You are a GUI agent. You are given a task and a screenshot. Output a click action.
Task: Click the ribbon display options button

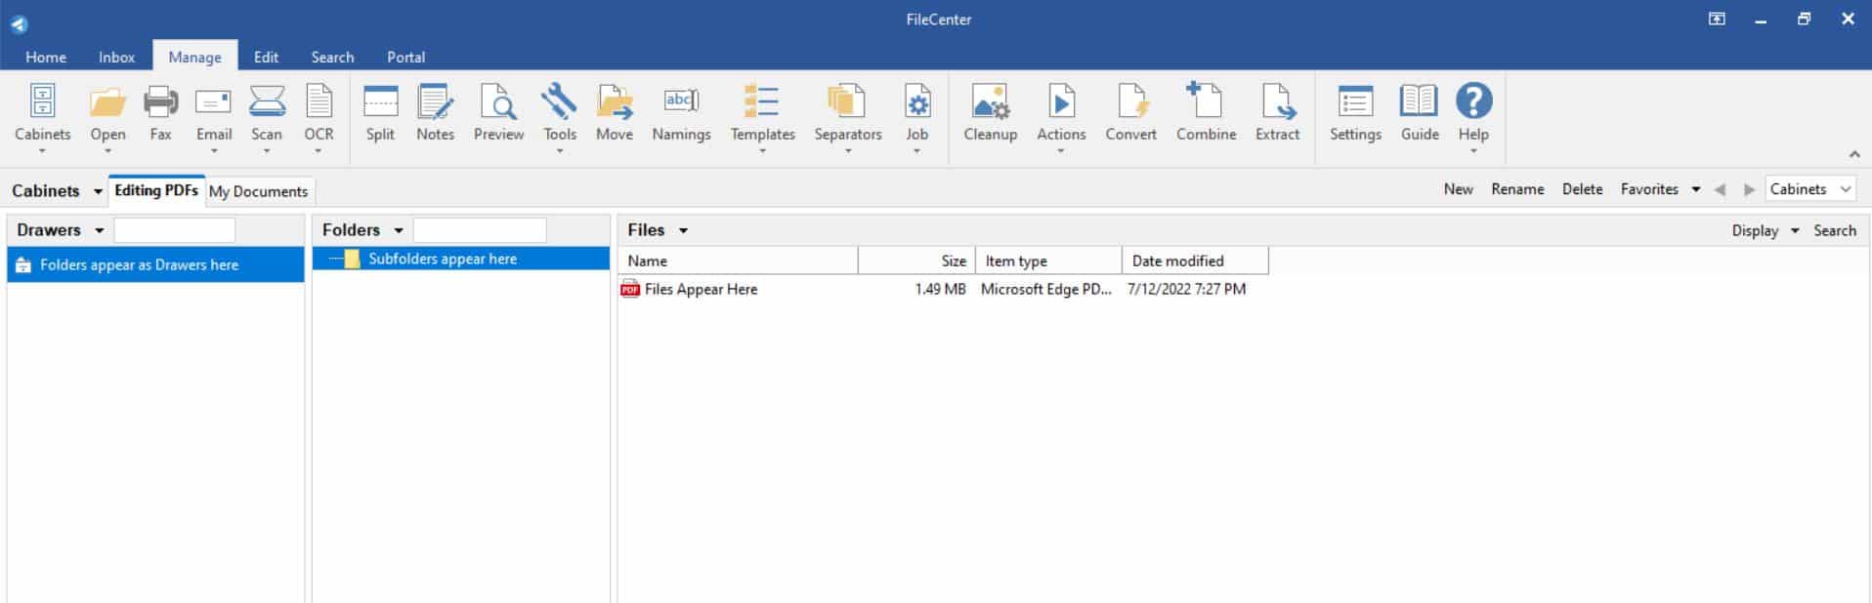1717,19
